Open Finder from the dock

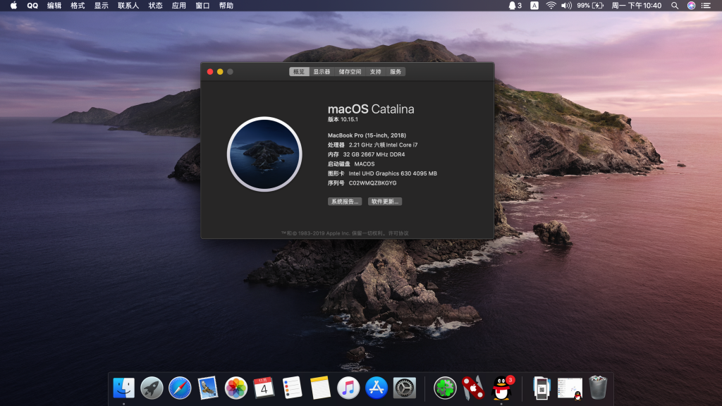pos(123,388)
